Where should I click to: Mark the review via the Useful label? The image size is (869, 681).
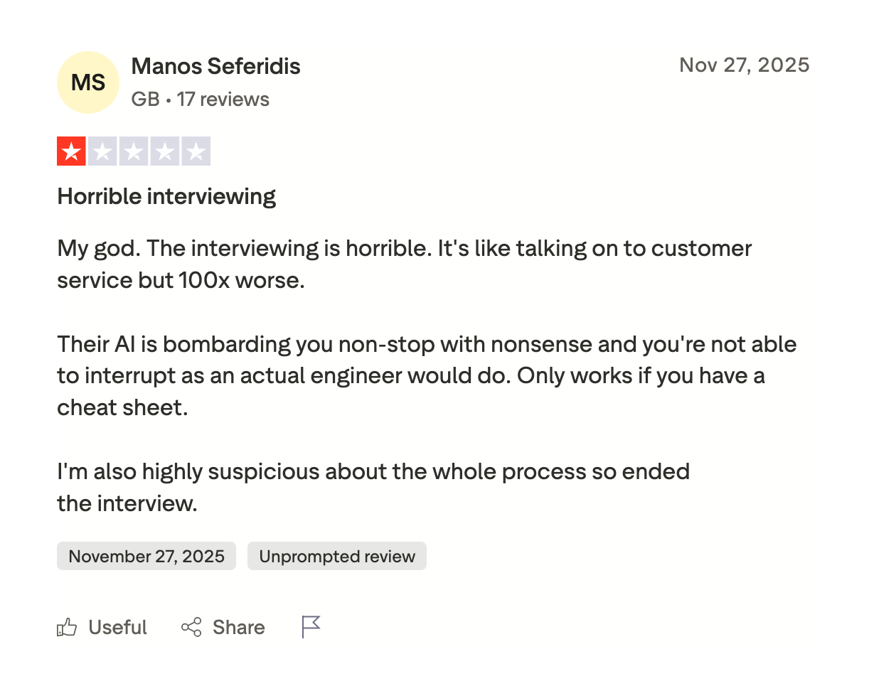coord(117,627)
